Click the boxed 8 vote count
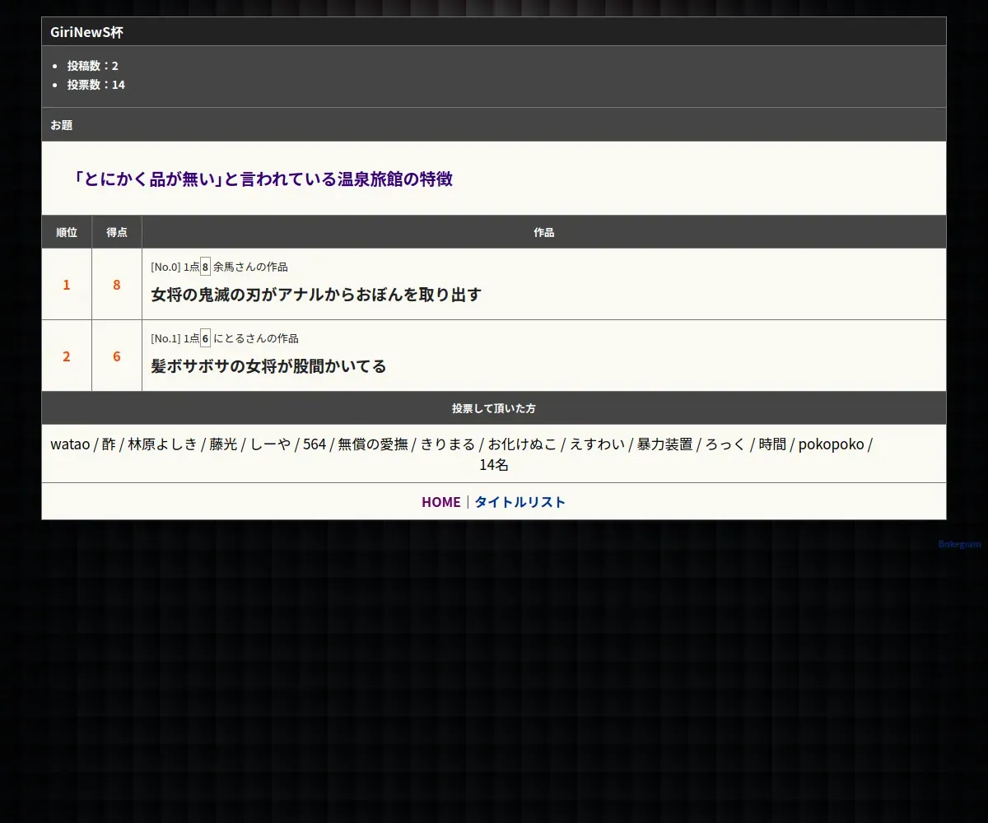Viewport: 988px width, 823px height. pos(205,267)
